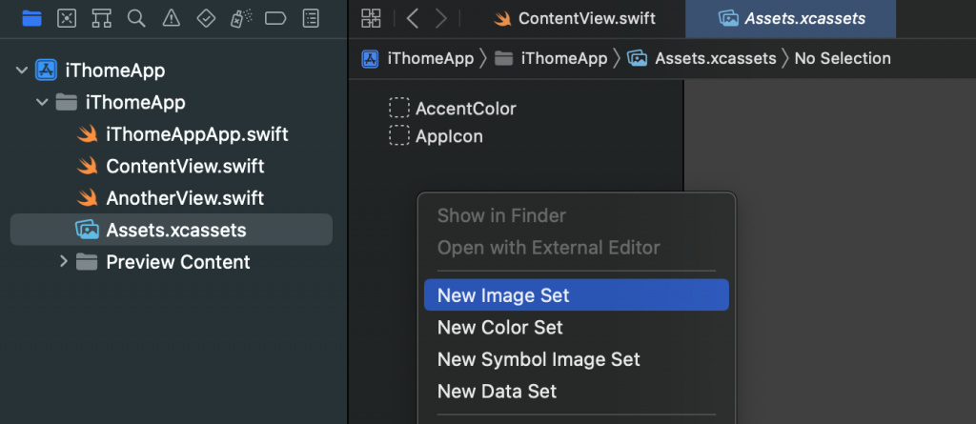The image size is (976, 424).
Task: Open the Symbol navigator
Action: [x=101, y=17]
